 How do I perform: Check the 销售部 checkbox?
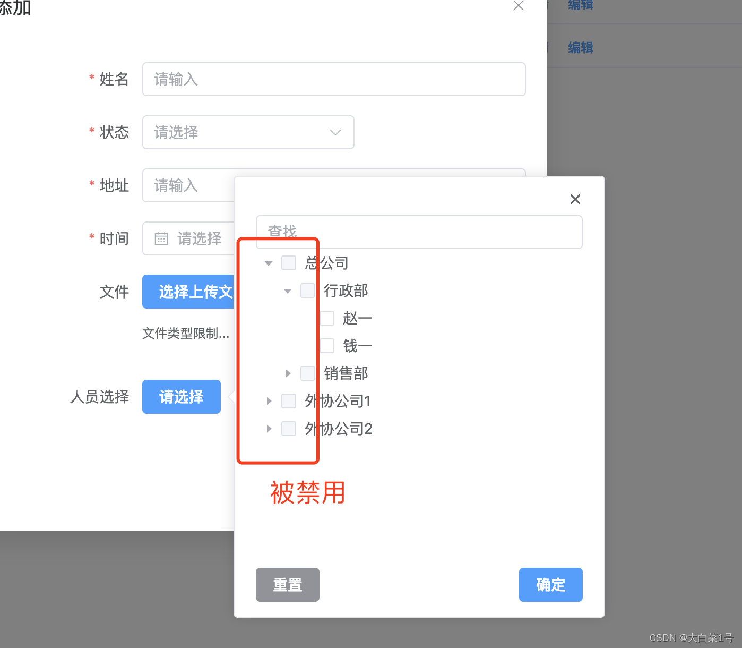coord(307,373)
